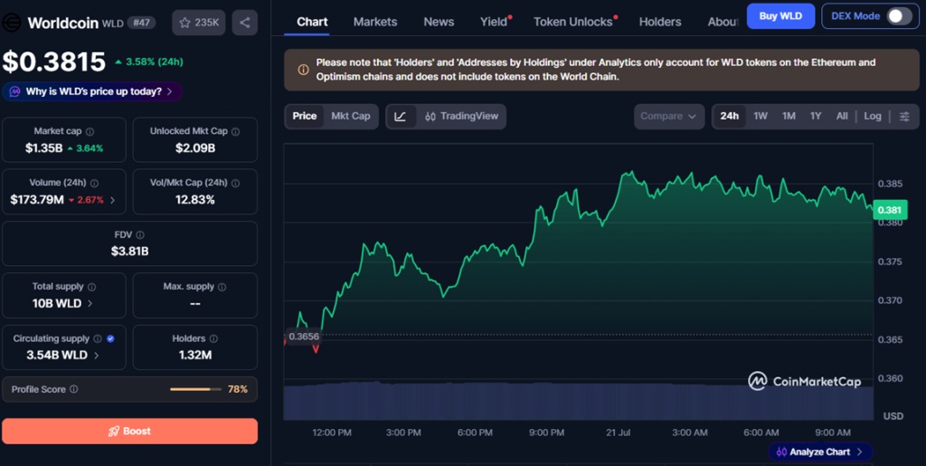
Task: Click the info icon beside Max. supply
Action: click(x=222, y=287)
